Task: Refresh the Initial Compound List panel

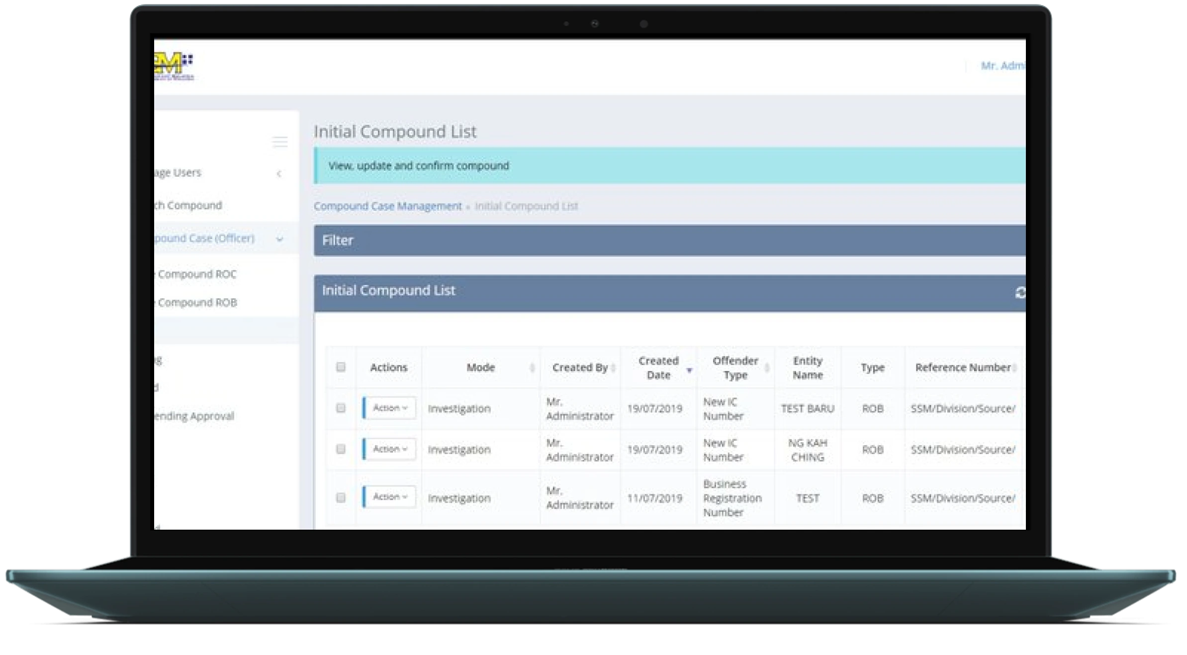Action: [x=1020, y=293]
